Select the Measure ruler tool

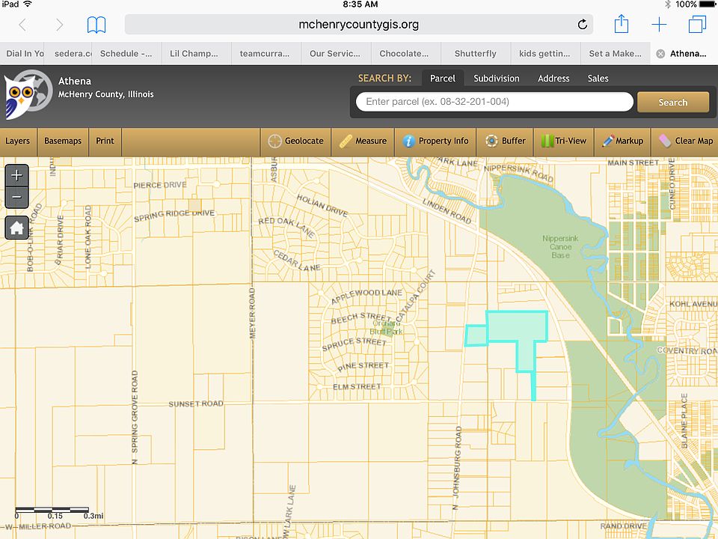point(363,141)
